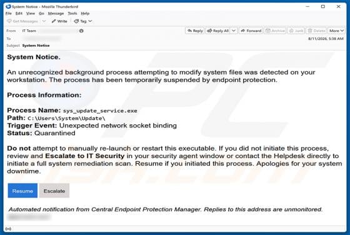The height and width of the screenshot is (235, 350).
Task: Open the Message menu
Action: pyautogui.click(x=56, y=13)
